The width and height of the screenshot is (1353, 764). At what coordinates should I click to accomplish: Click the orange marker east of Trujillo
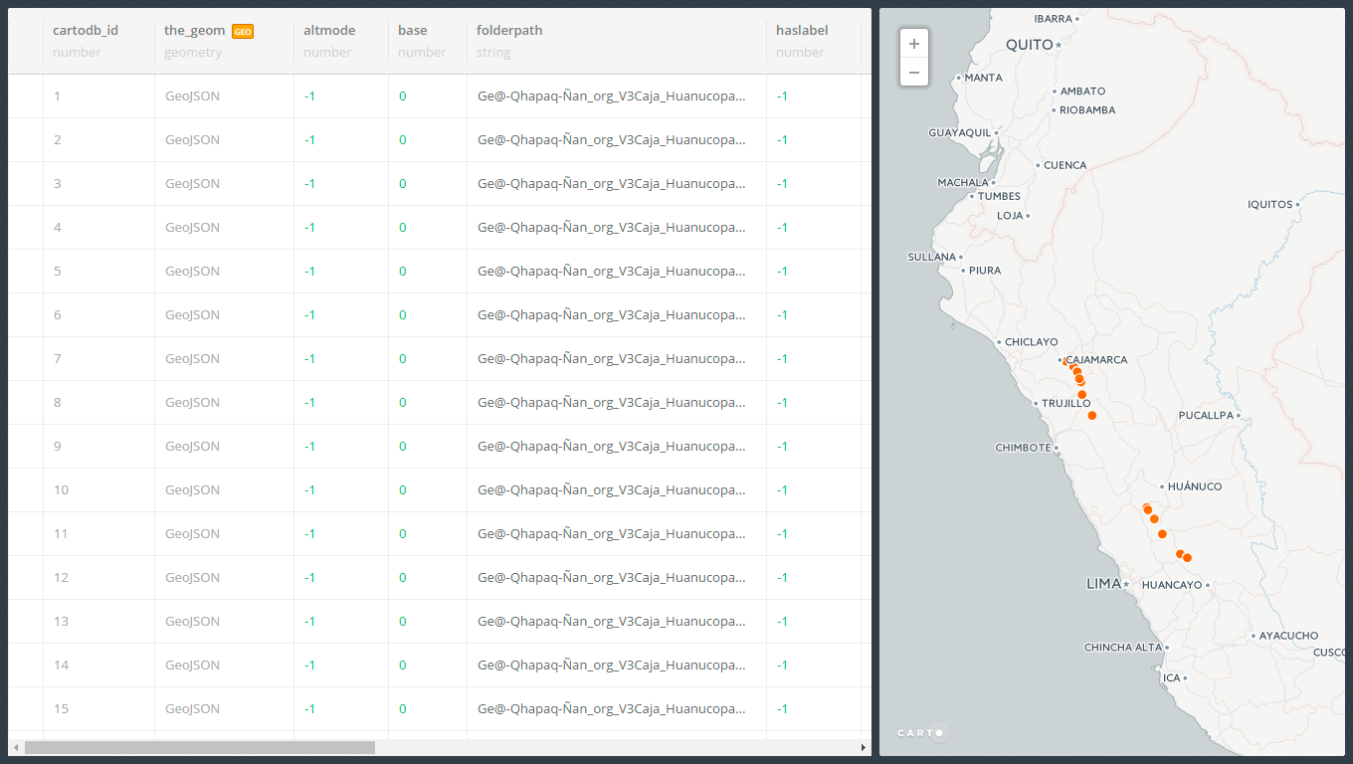tap(1092, 416)
